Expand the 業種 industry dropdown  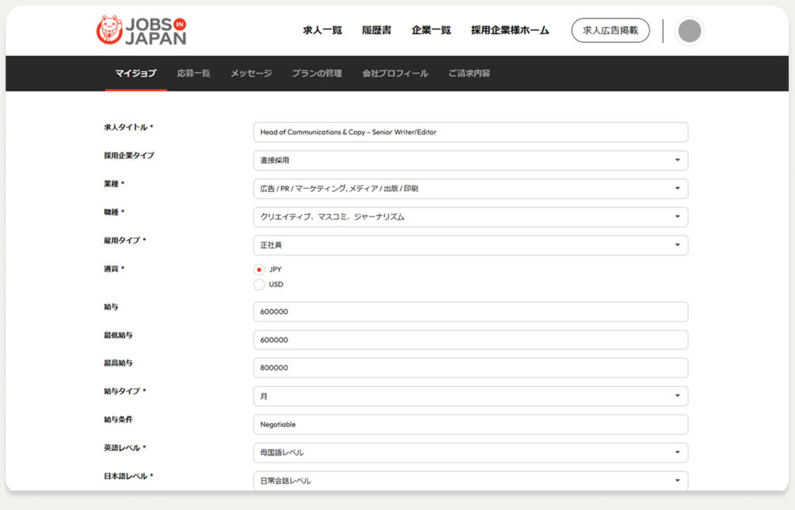pos(470,189)
